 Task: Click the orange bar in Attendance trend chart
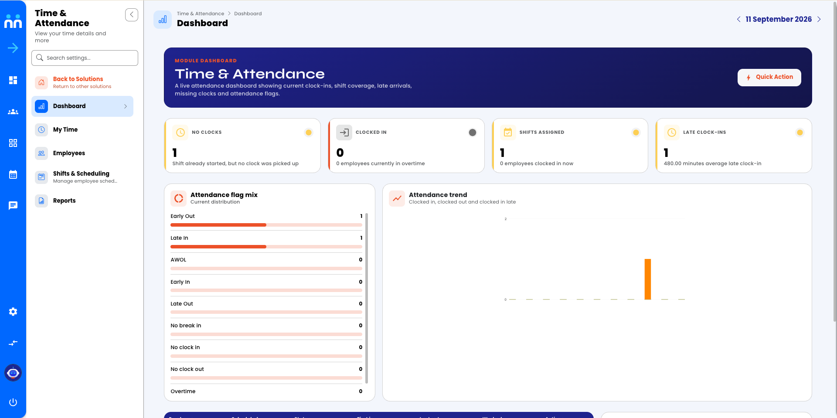click(x=648, y=279)
